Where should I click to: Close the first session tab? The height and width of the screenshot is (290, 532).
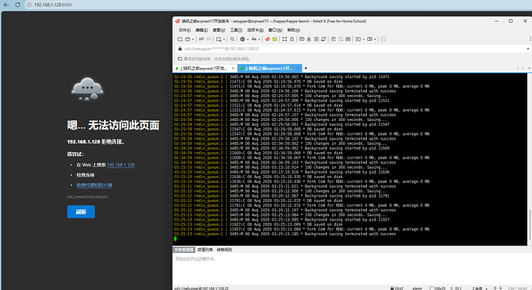(x=233, y=68)
